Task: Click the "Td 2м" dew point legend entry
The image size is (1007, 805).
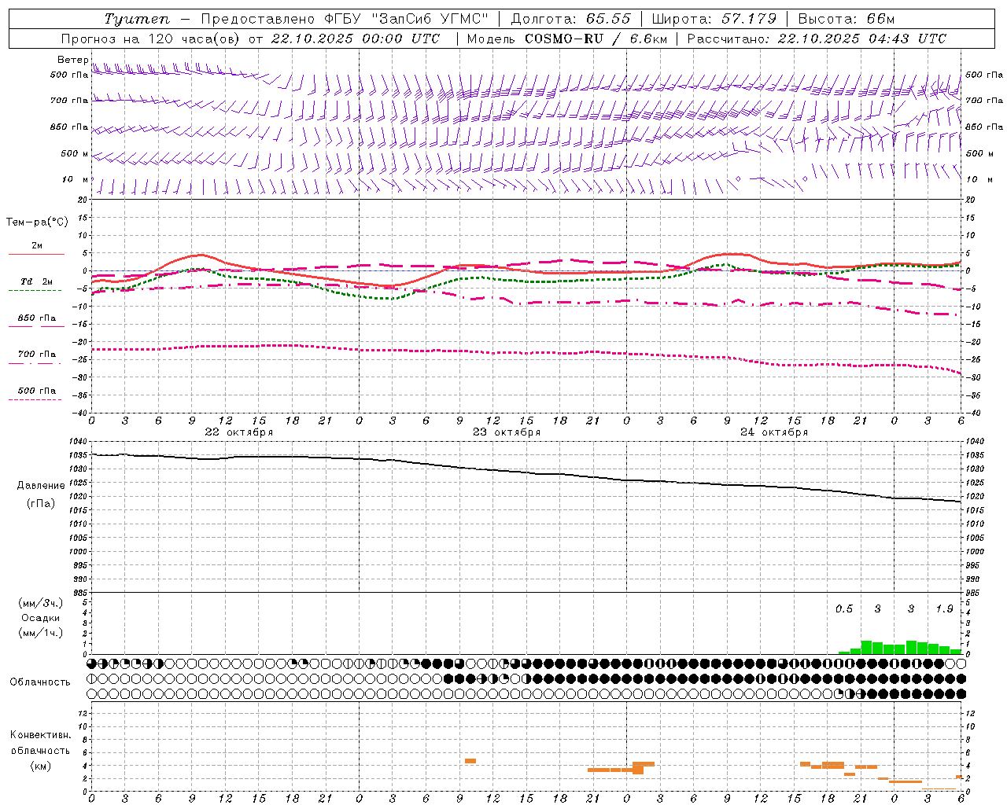Action: coord(37,281)
